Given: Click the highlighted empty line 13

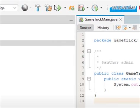Looking at the screenshot, I should tap(117, 101).
